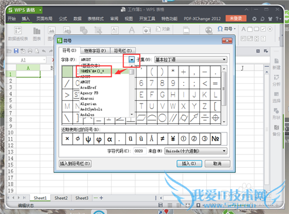The image size is (289, 214).
Task: Open the 视图 ribbon tab
Action: point(128,19)
